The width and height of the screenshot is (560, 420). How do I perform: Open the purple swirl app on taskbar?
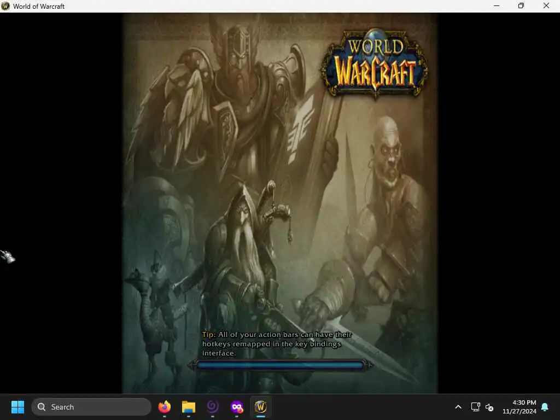[213, 407]
